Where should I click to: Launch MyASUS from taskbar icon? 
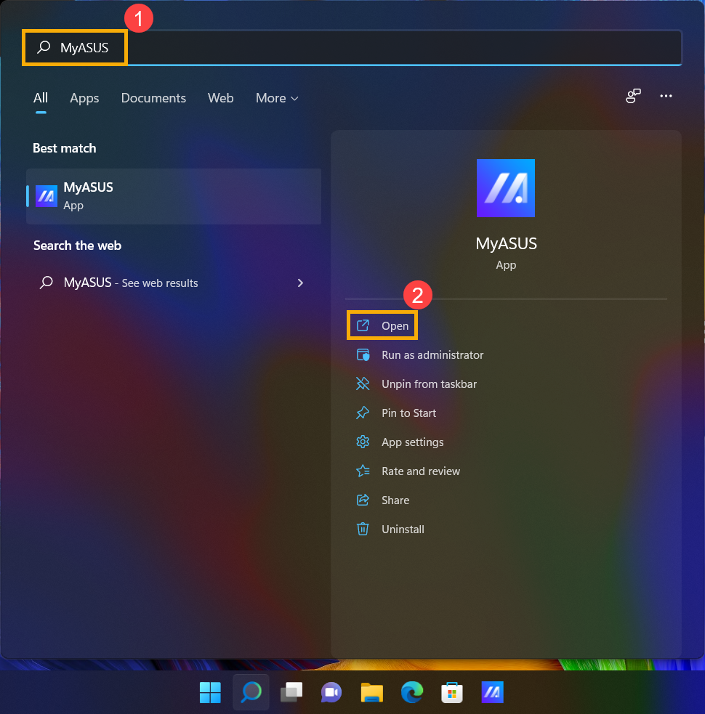click(492, 693)
